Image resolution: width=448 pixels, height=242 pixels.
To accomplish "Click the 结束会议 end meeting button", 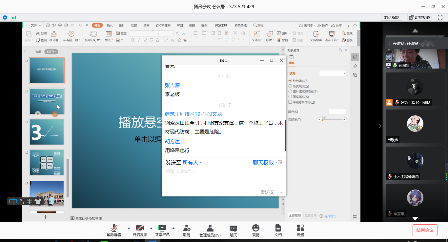I will click(425, 230).
